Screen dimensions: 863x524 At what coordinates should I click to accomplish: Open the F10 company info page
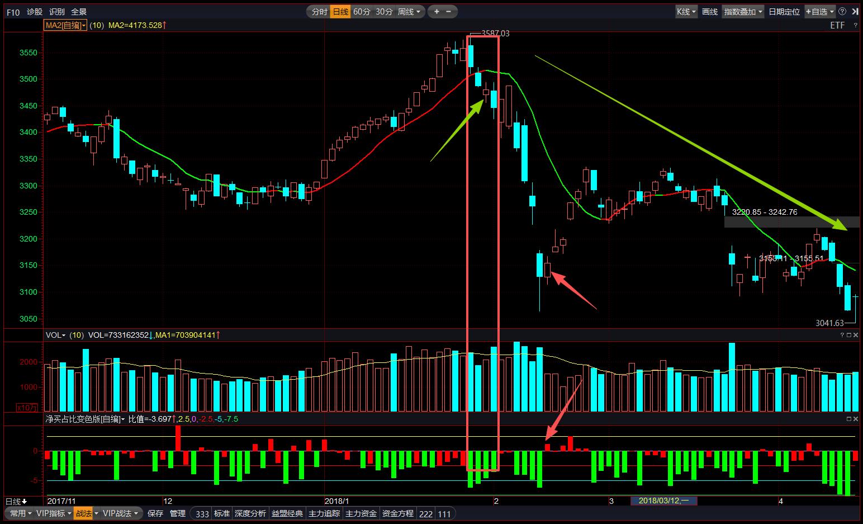click(x=13, y=12)
